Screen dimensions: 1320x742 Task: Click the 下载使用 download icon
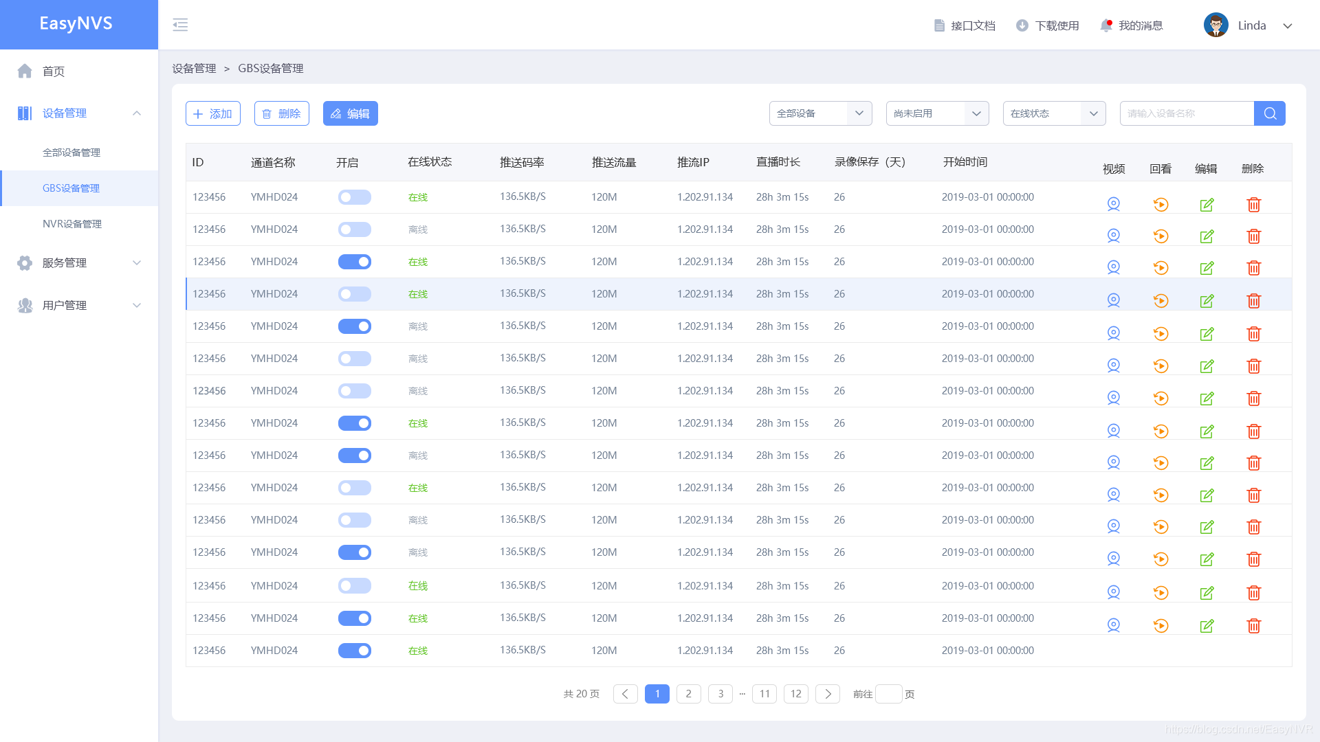point(1022,25)
